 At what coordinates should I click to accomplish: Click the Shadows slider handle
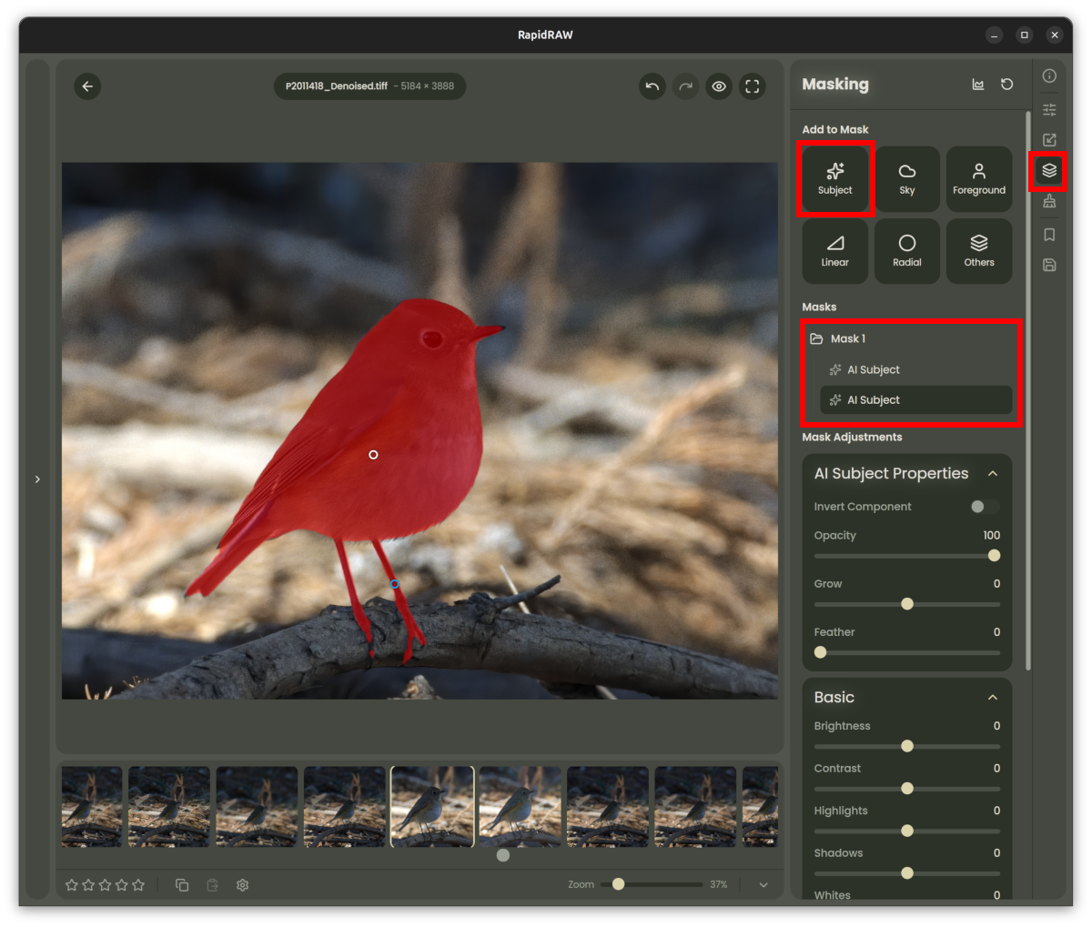click(x=907, y=873)
